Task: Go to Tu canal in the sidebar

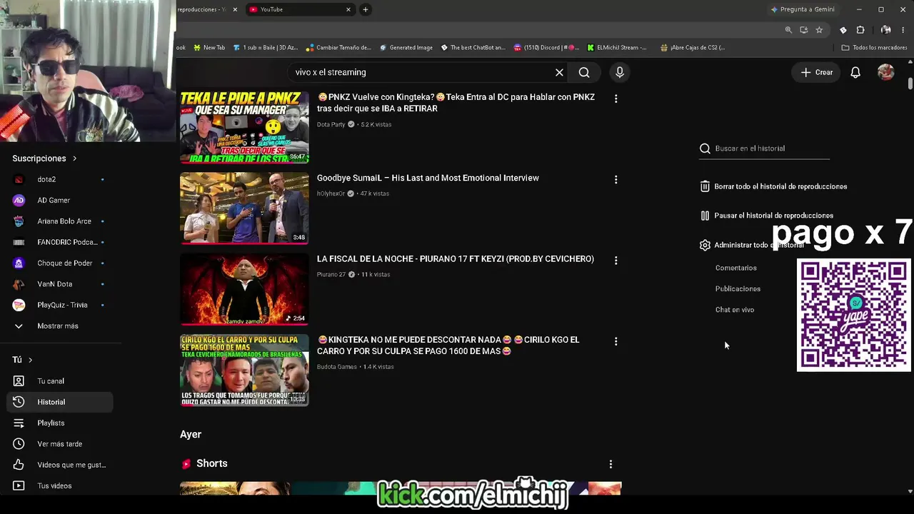Action: coord(60,381)
